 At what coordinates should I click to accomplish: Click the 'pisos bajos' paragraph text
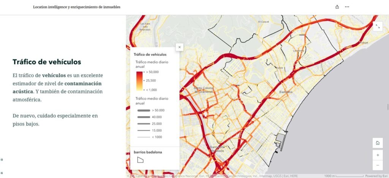(x=26, y=124)
